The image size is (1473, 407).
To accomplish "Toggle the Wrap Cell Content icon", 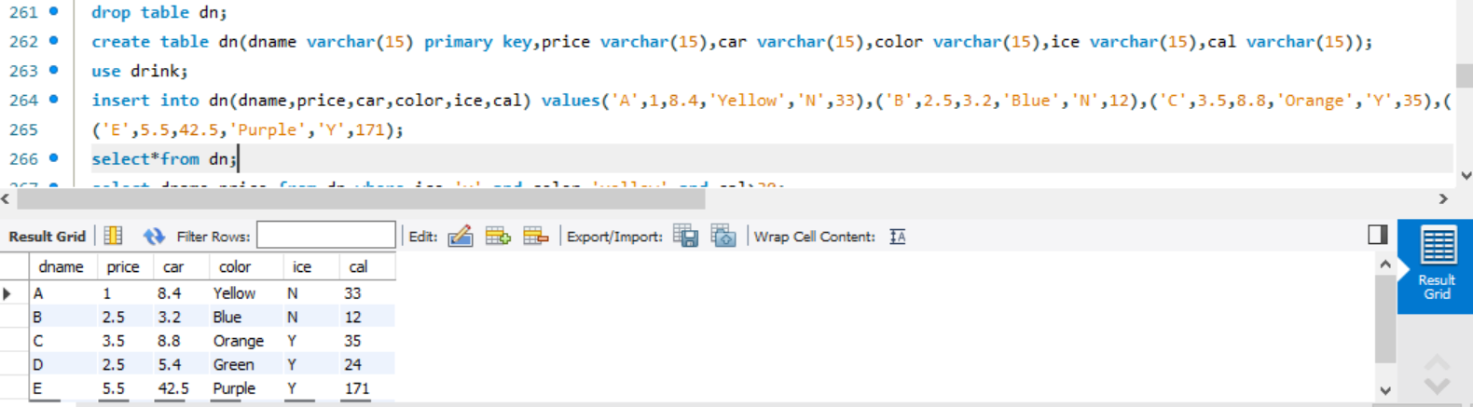I will [x=898, y=237].
